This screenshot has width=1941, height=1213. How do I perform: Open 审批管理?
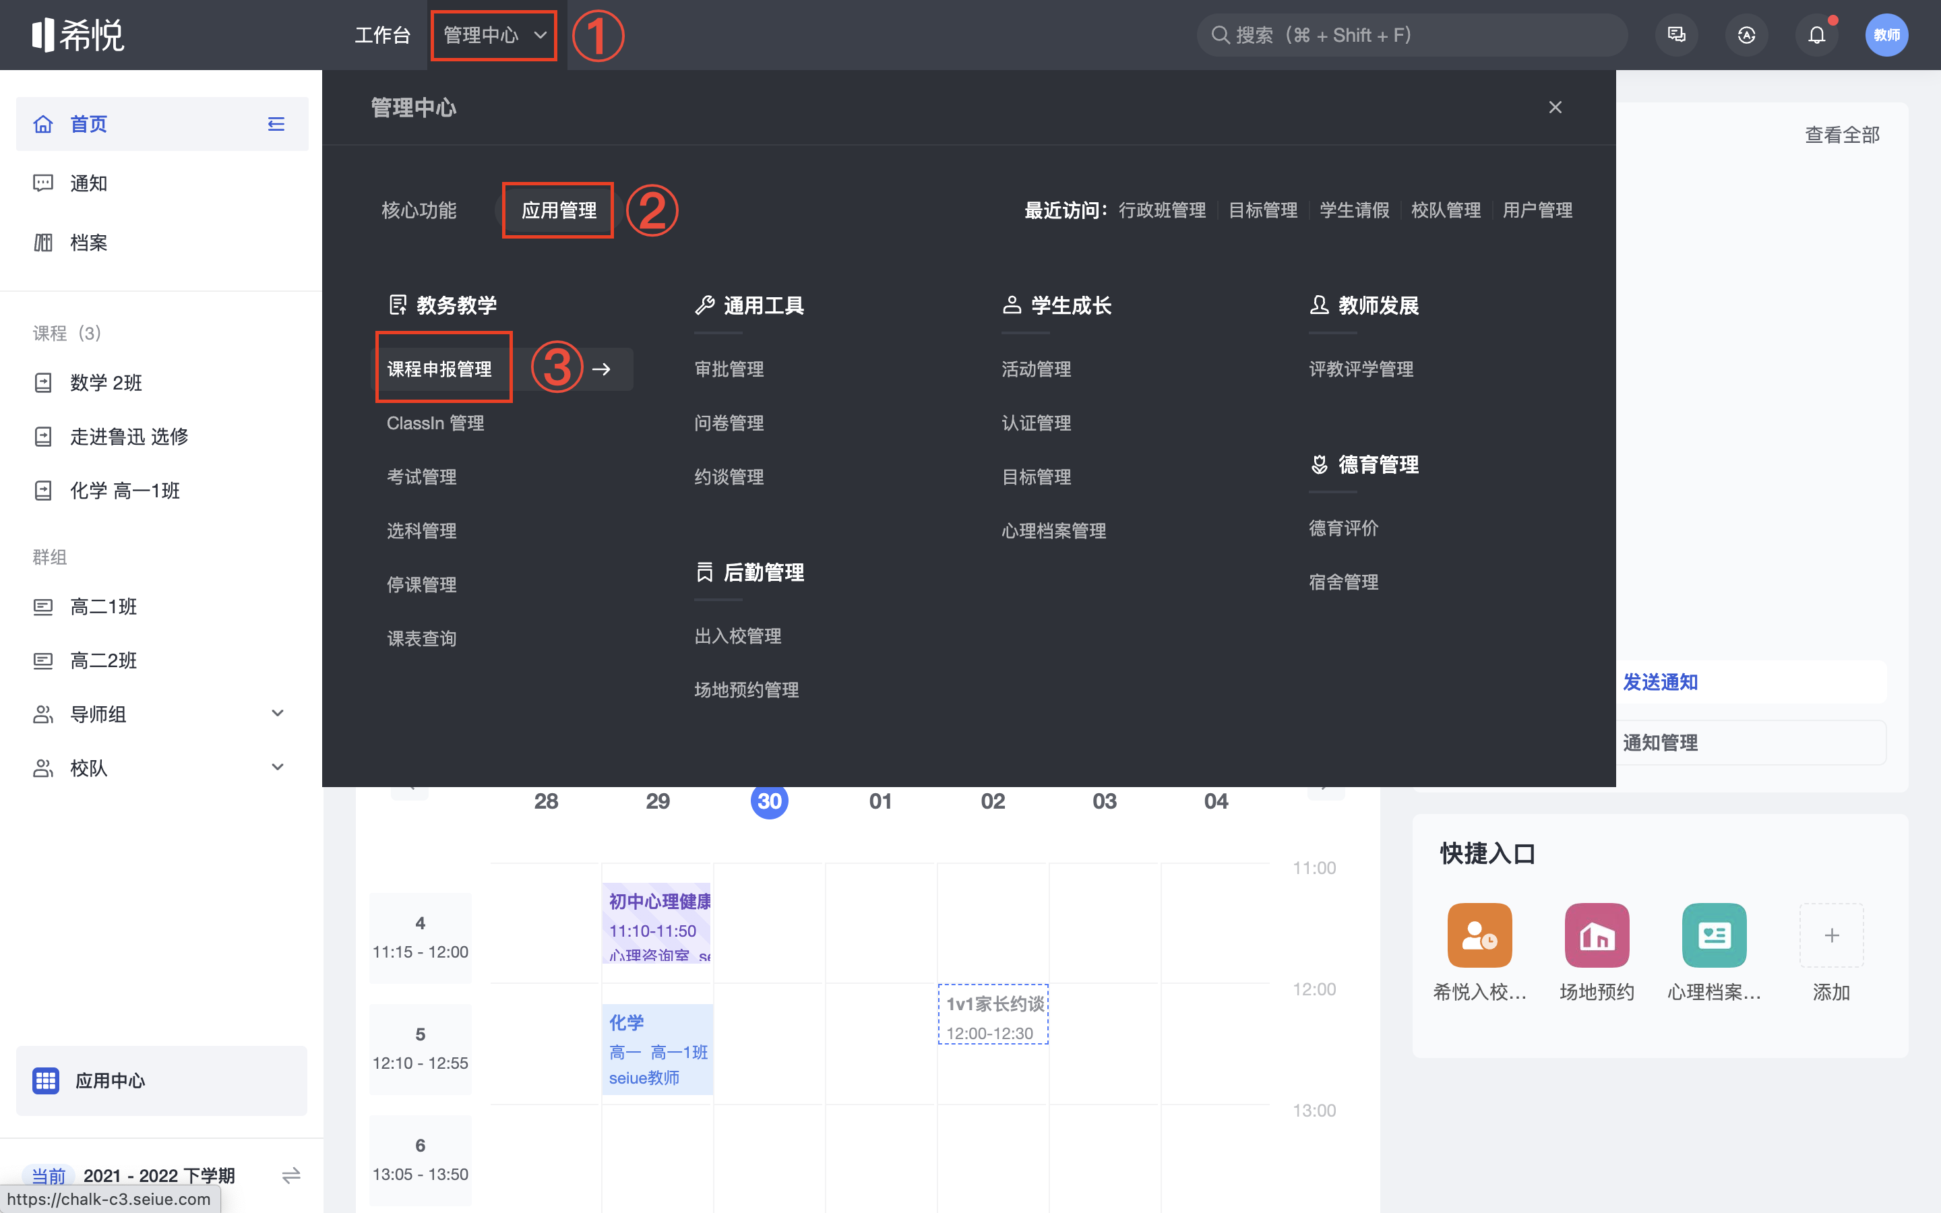[729, 369]
